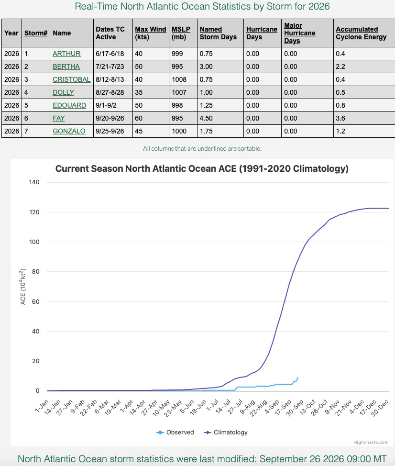Sort by Named Storm Days column
This screenshot has height=466, width=395.
click(218, 33)
